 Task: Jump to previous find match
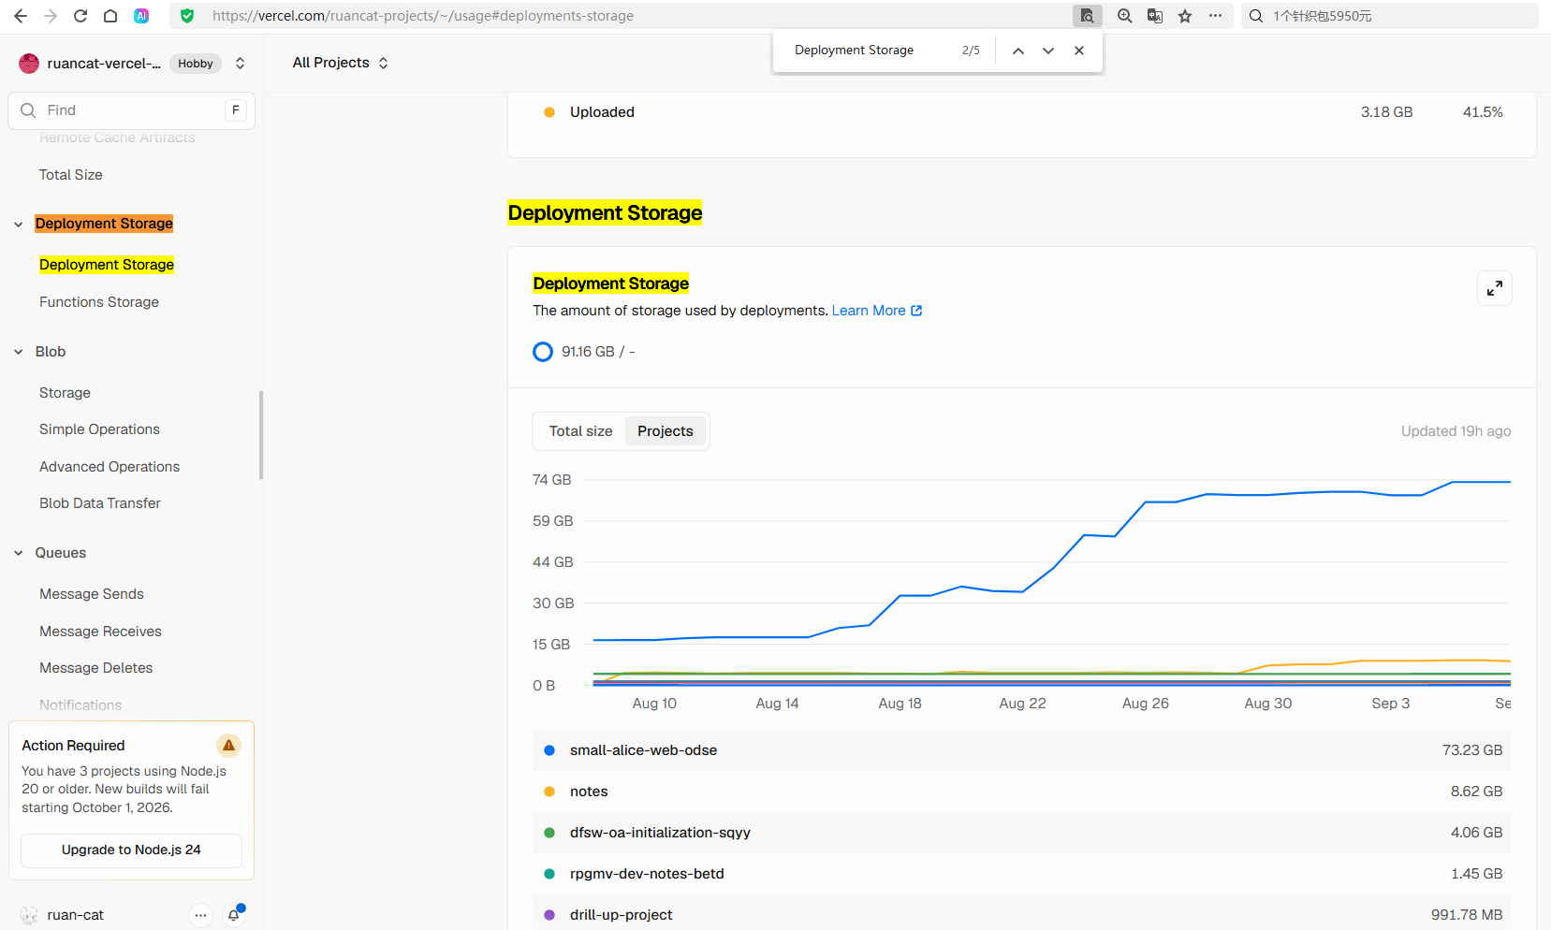click(x=1018, y=51)
